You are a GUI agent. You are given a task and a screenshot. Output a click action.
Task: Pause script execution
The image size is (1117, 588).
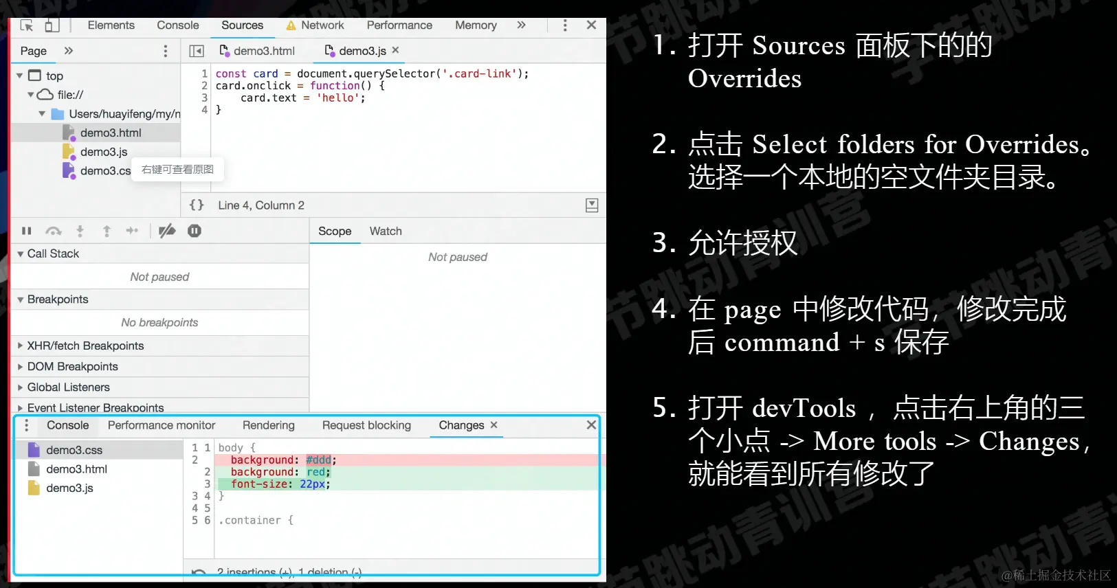coord(27,231)
